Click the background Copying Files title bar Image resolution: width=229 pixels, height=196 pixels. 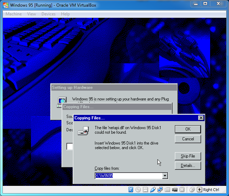click(117, 107)
